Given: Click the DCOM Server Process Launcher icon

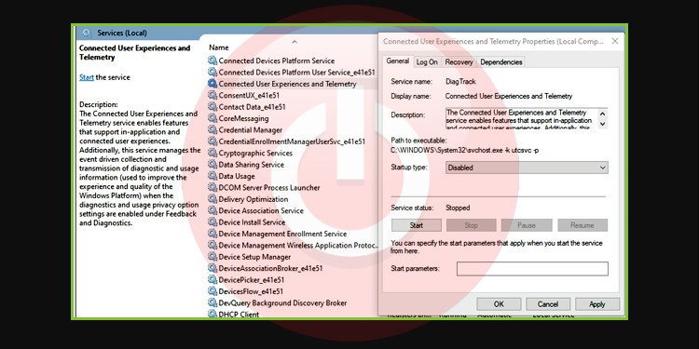Looking at the screenshot, I should coord(212,187).
